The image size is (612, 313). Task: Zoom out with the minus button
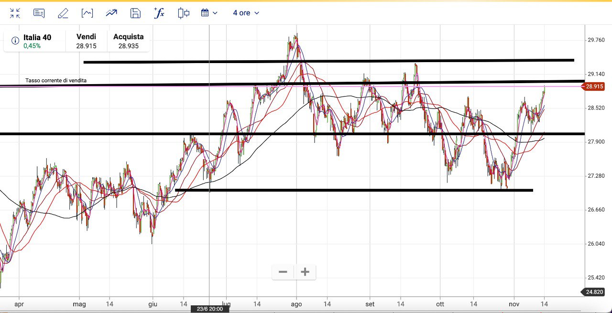[x=283, y=272]
